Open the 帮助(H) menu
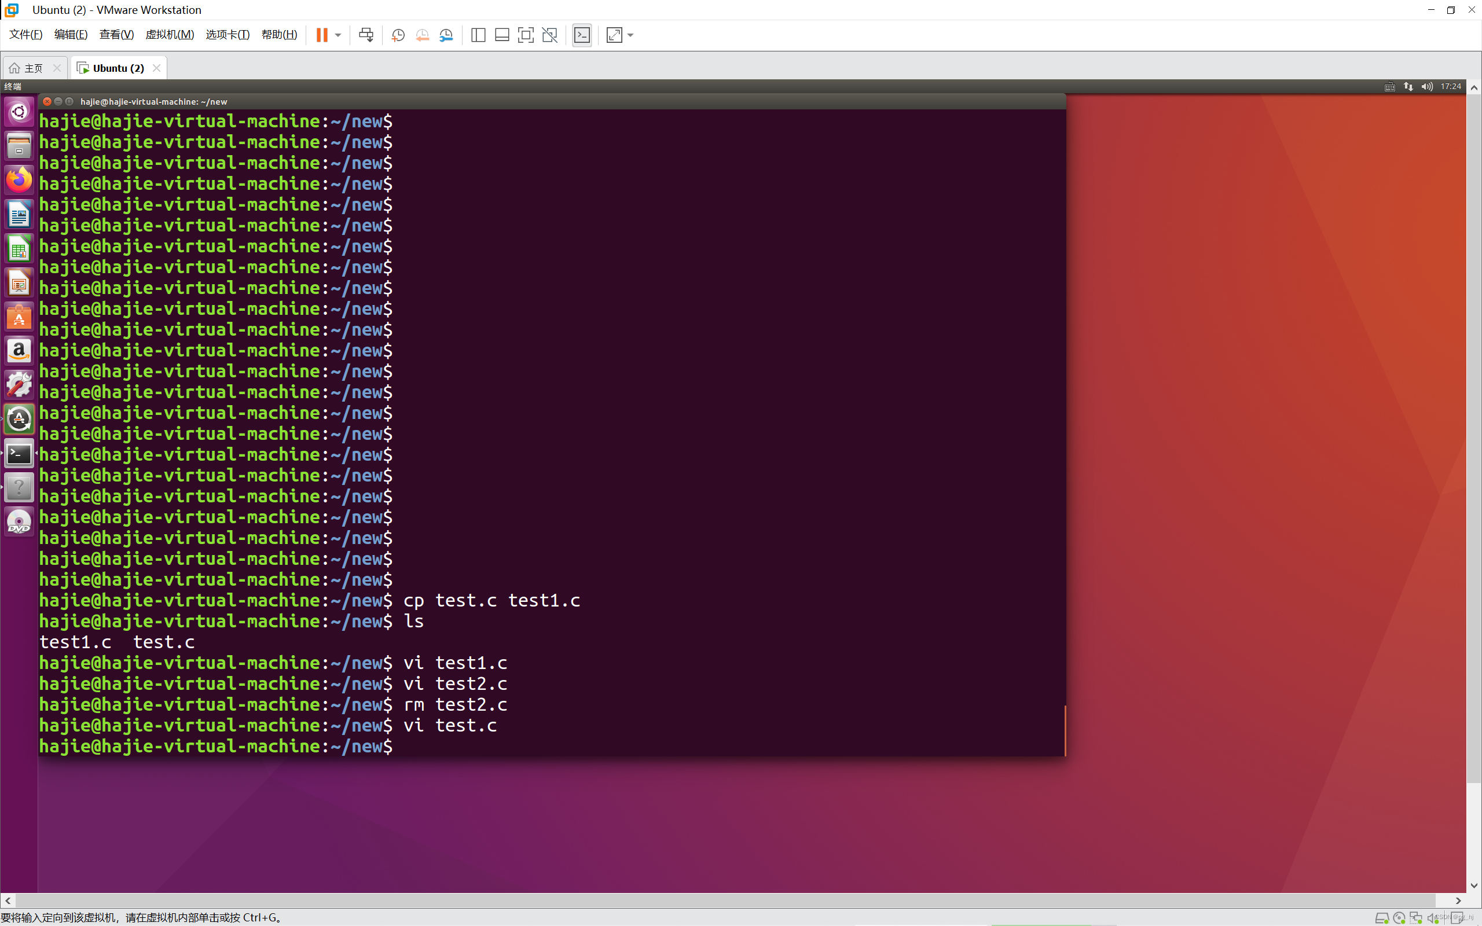 [279, 34]
